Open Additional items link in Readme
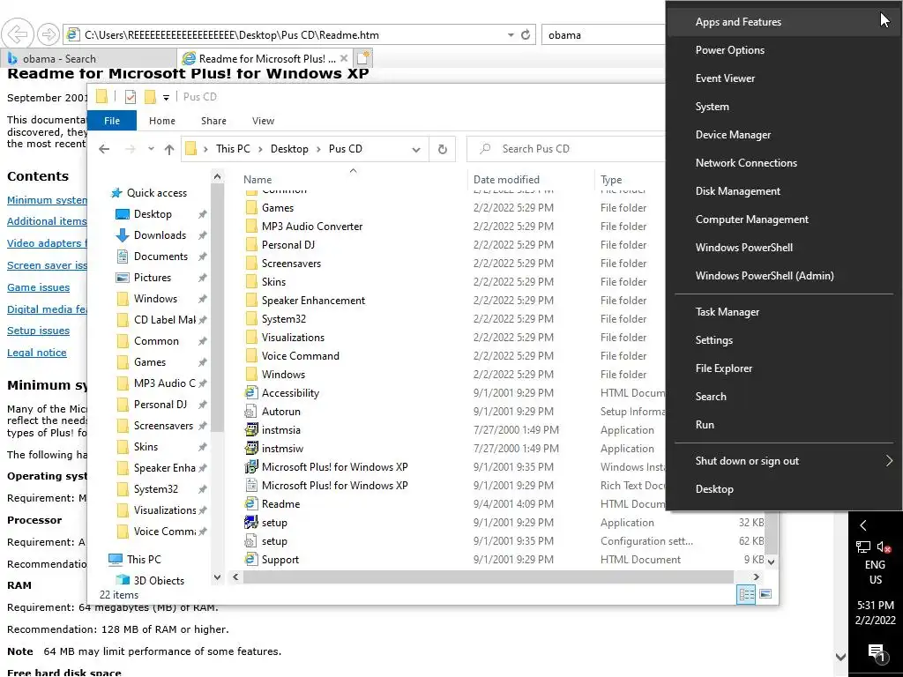The image size is (903, 677). (47, 221)
